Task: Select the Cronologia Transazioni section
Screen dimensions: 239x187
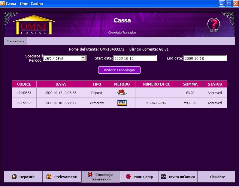Action: click(101, 177)
